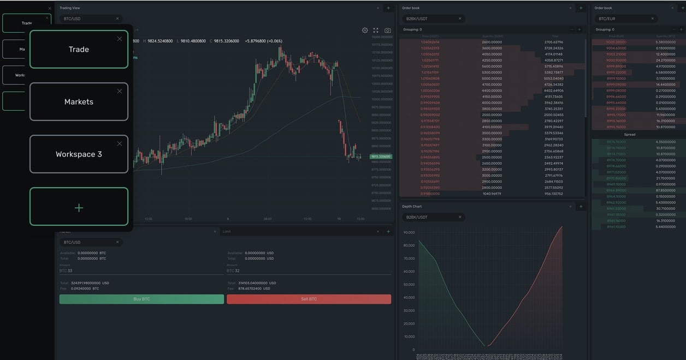Image resolution: width=686 pixels, height=360 pixels.
Task: Click the sell-side Amount field
Action: coord(309,271)
